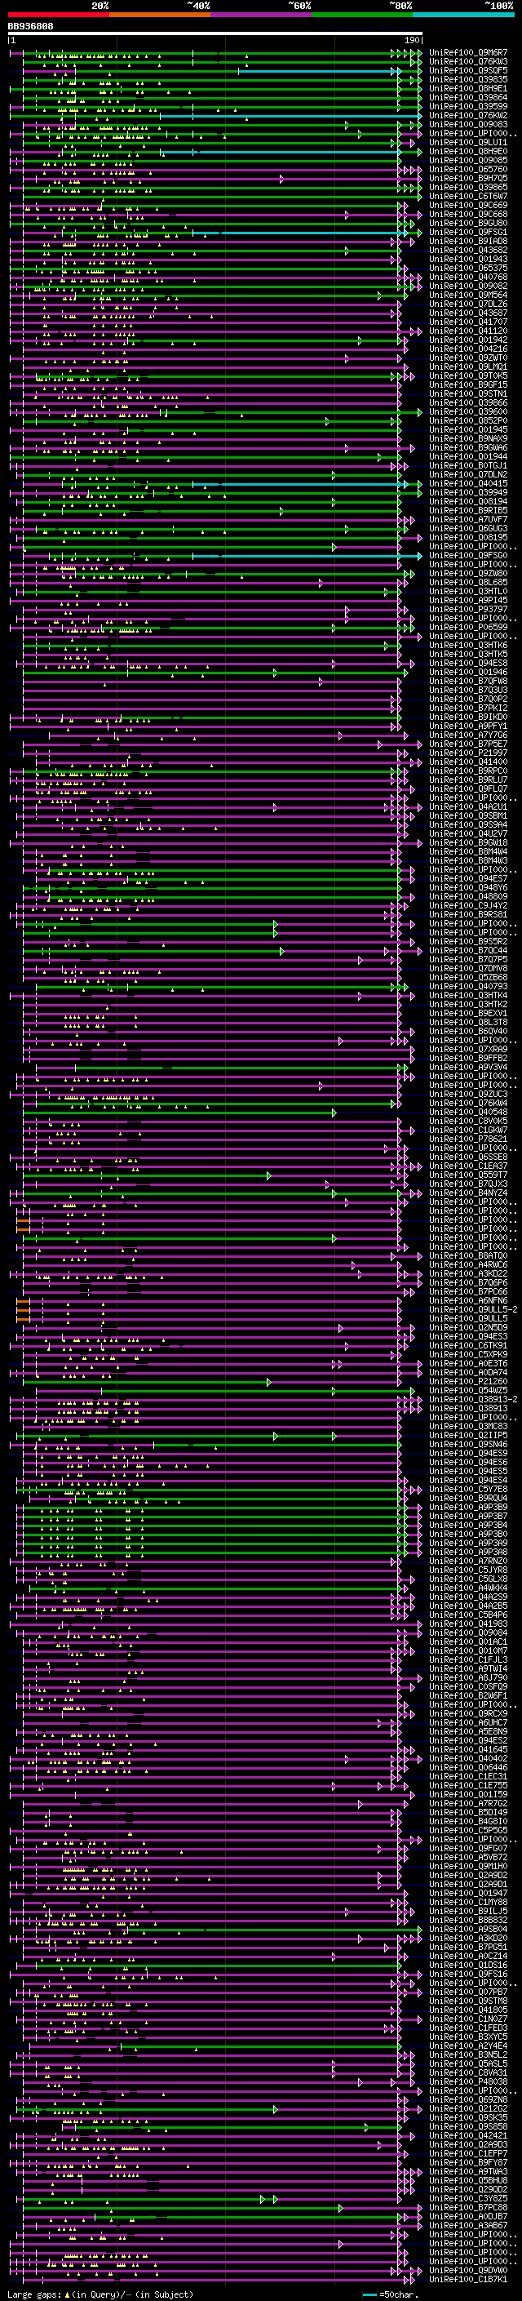Screen dimensions: 522x2301
Task: Open hit UniRef100_Q9SQF5
Action: (468, 70)
